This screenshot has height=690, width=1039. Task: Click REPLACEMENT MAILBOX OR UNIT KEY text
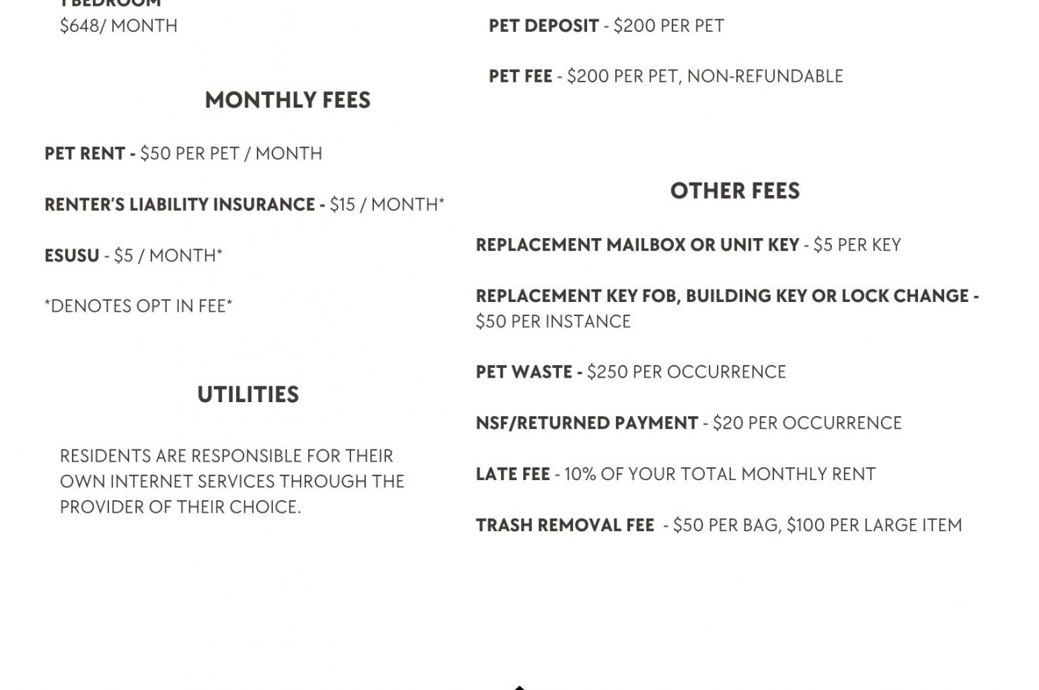637,245
